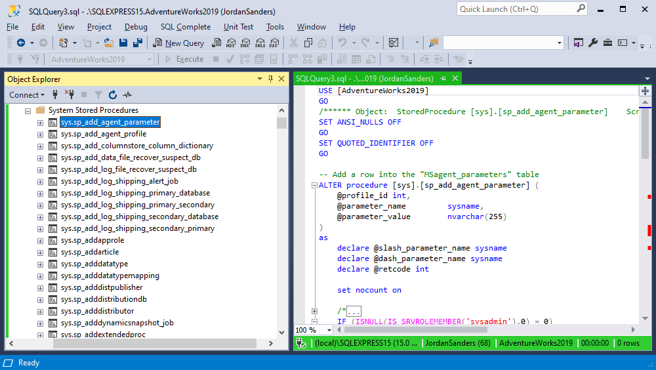Refresh Object Explorer with the refresh icon

tap(113, 95)
